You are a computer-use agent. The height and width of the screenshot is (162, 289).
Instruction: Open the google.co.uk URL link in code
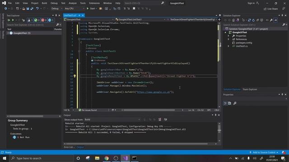154,92
